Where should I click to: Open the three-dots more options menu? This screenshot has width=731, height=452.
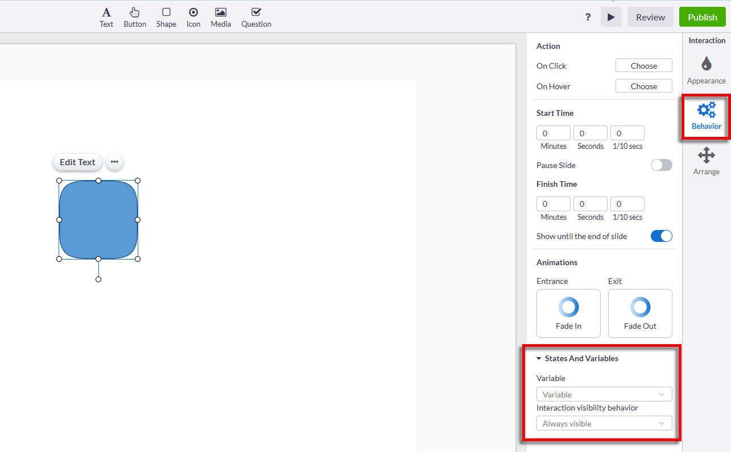click(114, 162)
